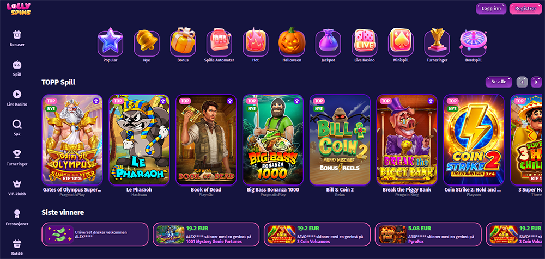Viewport: 545px width, 259px height.
Task: Click the Registrer button
Action: [525, 8]
